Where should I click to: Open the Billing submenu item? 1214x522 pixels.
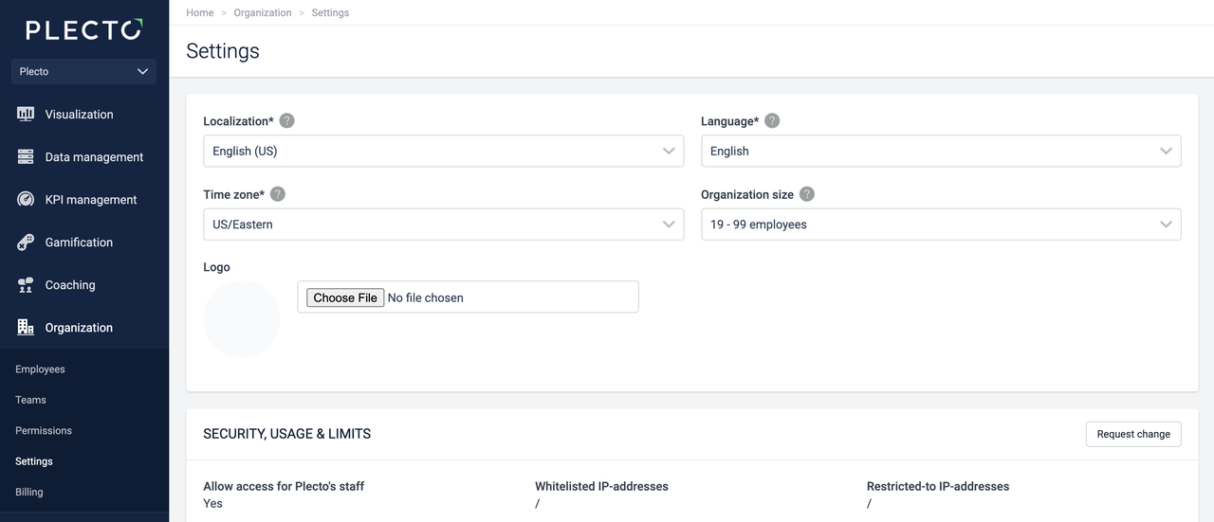click(x=29, y=493)
